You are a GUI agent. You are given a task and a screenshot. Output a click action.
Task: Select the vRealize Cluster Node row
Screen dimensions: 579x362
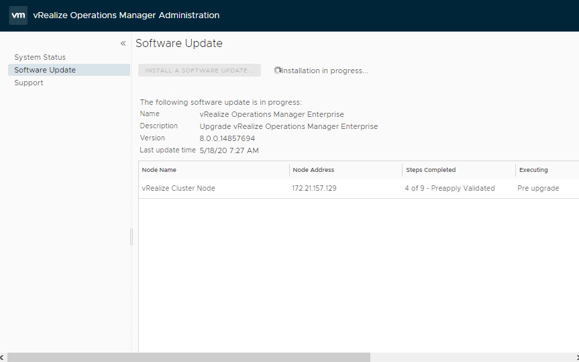point(358,189)
